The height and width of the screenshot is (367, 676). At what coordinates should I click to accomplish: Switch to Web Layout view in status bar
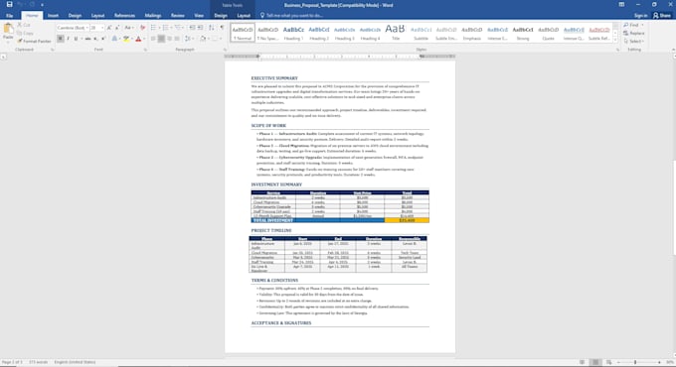pyautogui.click(x=608, y=362)
